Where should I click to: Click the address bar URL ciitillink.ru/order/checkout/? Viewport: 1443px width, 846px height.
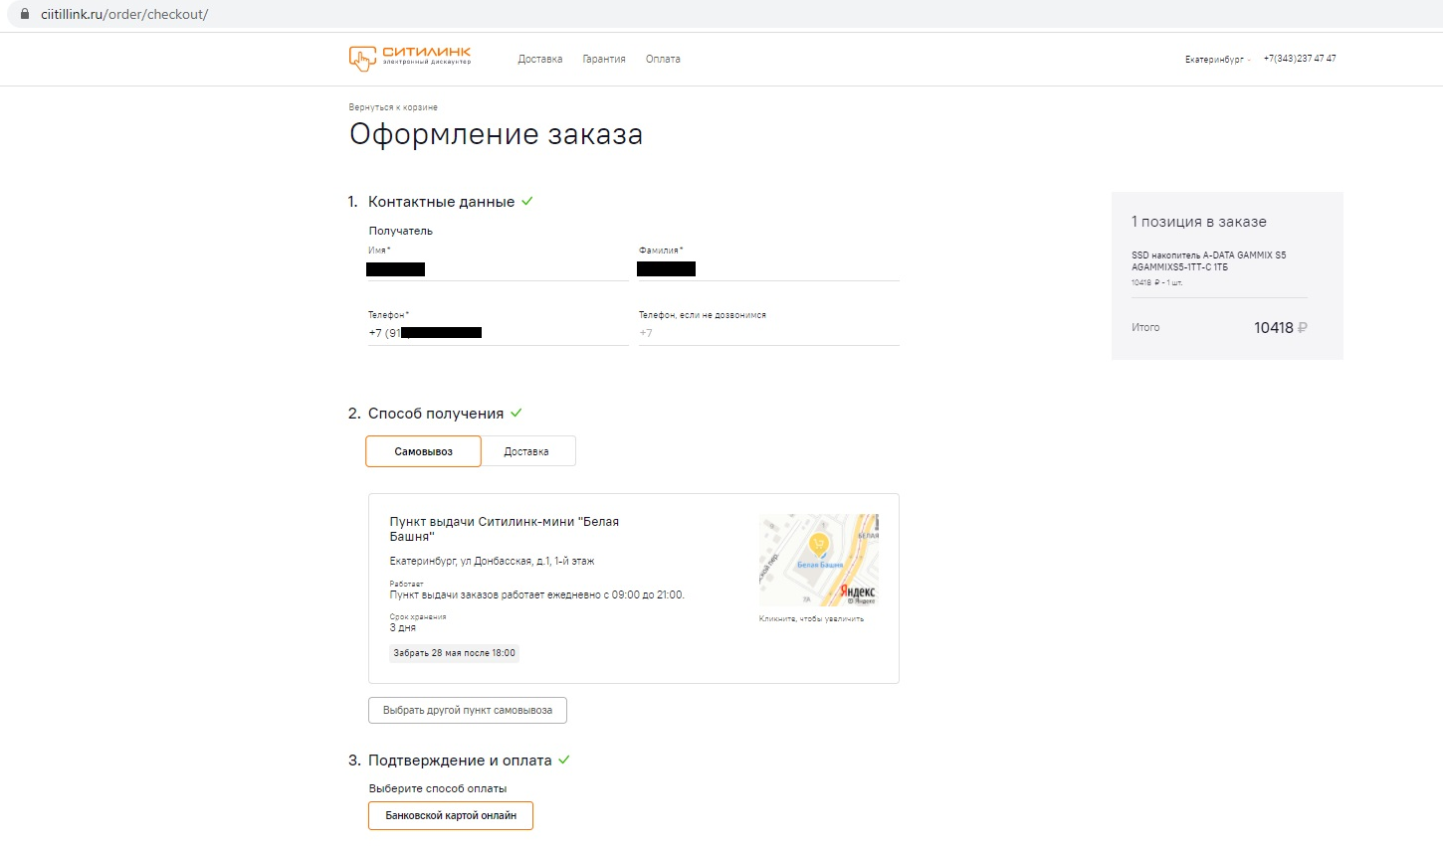point(124,14)
